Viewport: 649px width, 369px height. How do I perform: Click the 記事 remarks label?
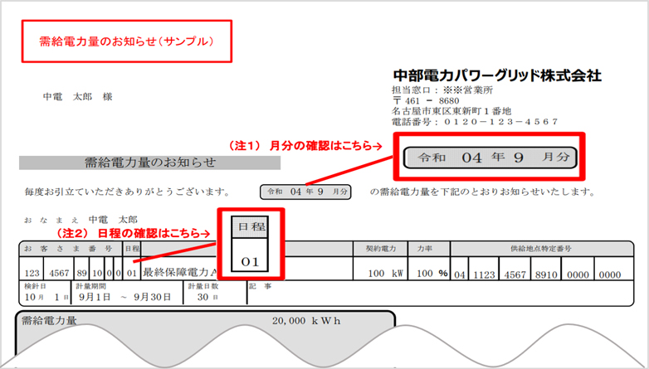click(261, 286)
